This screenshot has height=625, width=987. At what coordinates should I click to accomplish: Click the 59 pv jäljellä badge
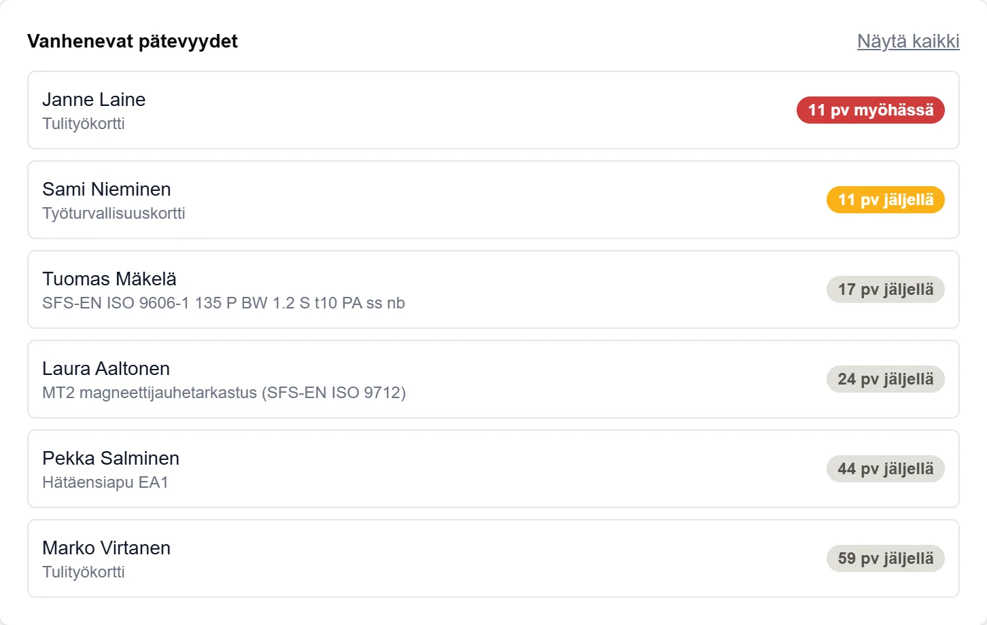pos(886,558)
